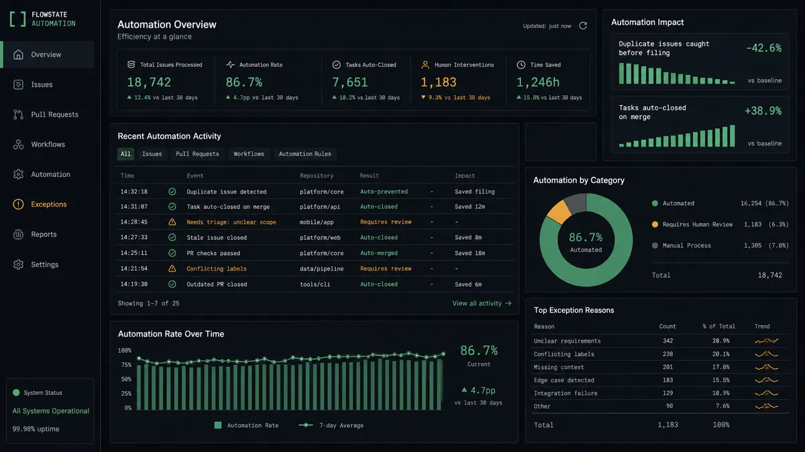Click the Time Saved clock icon
Viewport: 805px width, 452px height.
pos(521,65)
